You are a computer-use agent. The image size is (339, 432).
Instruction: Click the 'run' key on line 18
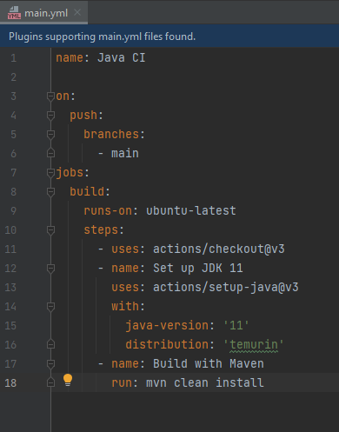point(122,382)
